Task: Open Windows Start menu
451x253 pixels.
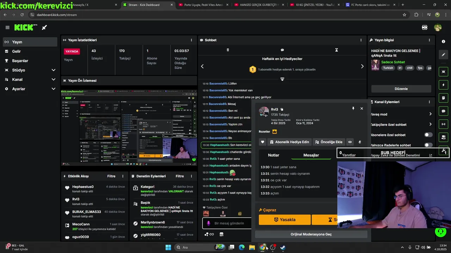Action: coord(168,247)
